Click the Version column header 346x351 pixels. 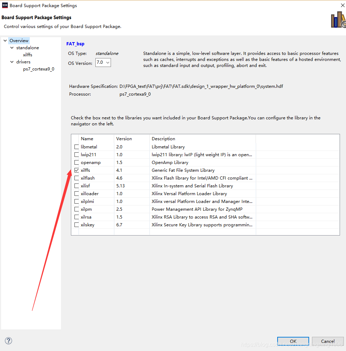tap(132, 138)
